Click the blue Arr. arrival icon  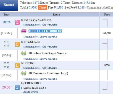coord(17,87)
